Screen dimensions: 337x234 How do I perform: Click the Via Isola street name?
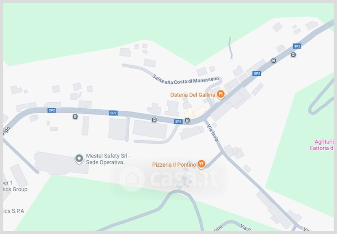[x=213, y=133]
